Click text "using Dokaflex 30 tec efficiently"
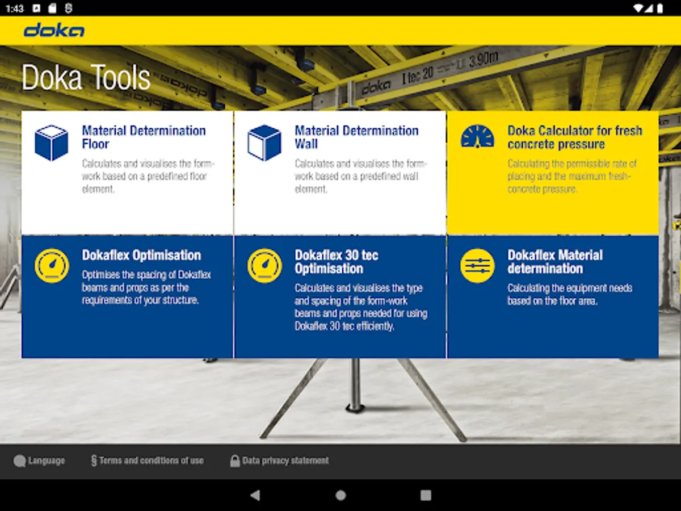681x511 pixels. [361, 320]
